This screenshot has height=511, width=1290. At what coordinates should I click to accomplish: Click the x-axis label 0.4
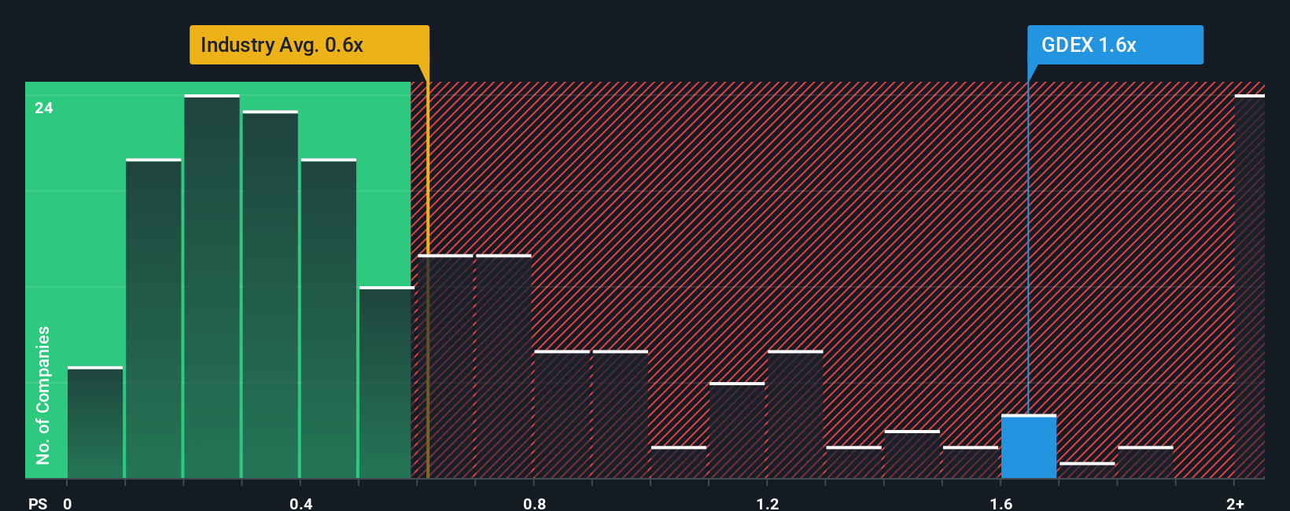point(301,503)
